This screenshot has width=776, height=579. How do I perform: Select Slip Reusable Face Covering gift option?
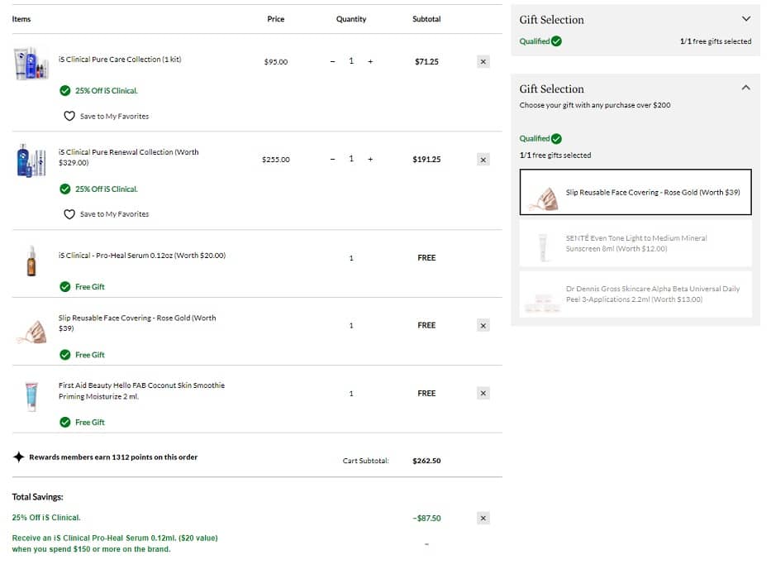pos(635,193)
